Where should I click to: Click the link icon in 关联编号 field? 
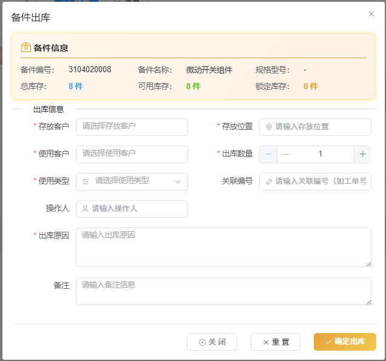(269, 181)
